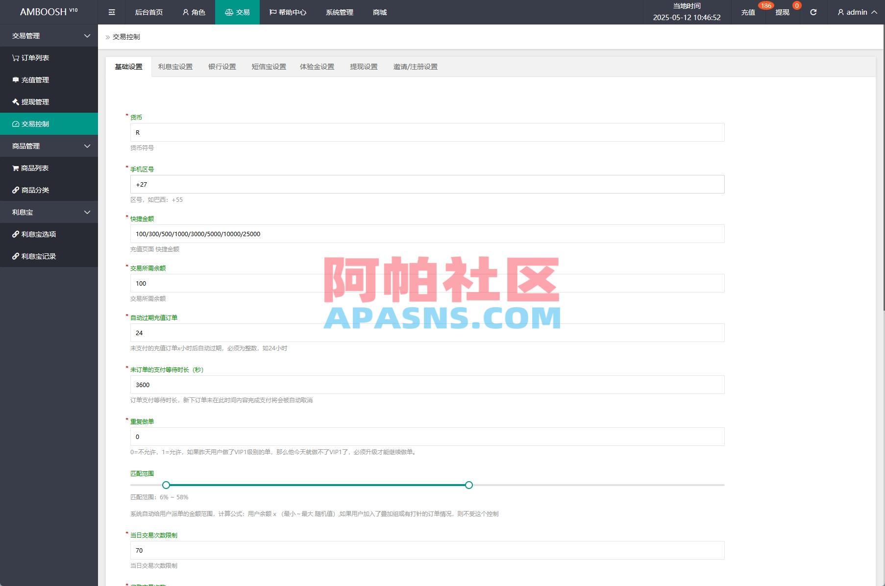Select the 订单列表 cart icon in sidebar
Viewport: 885px width, 586px height.
pos(15,58)
